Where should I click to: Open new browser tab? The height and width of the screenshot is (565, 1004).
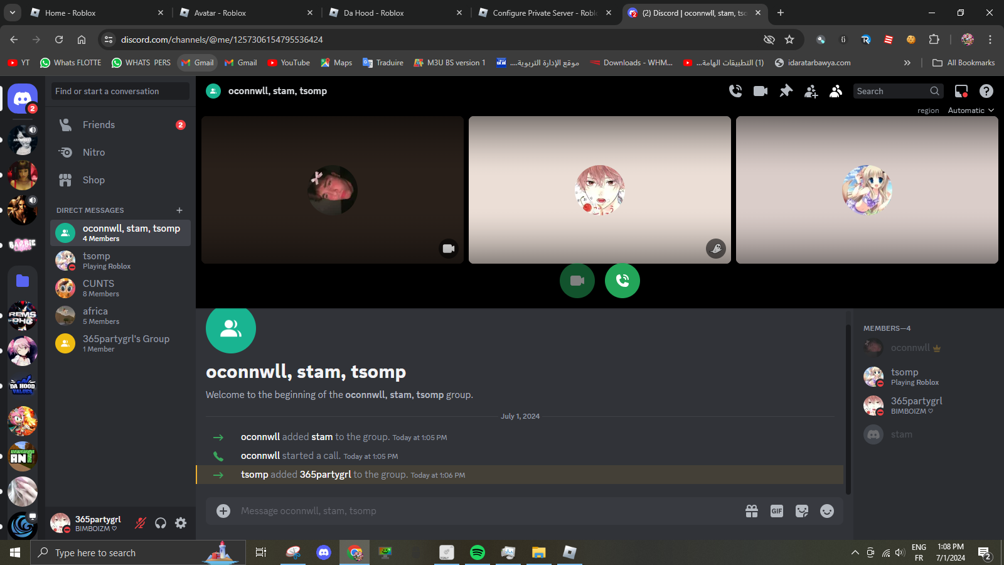point(781,13)
